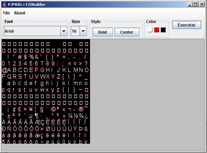Open the File menu
207x153 pixels.
[6, 13]
